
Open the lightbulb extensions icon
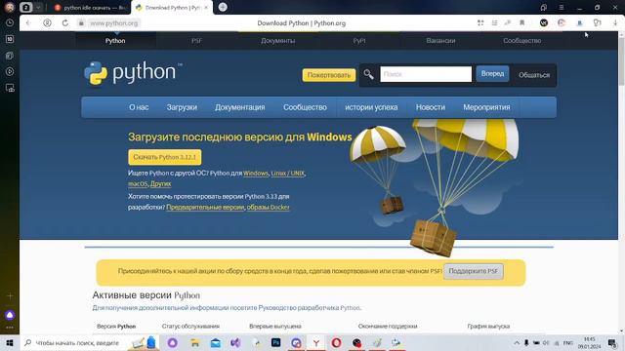click(x=597, y=23)
